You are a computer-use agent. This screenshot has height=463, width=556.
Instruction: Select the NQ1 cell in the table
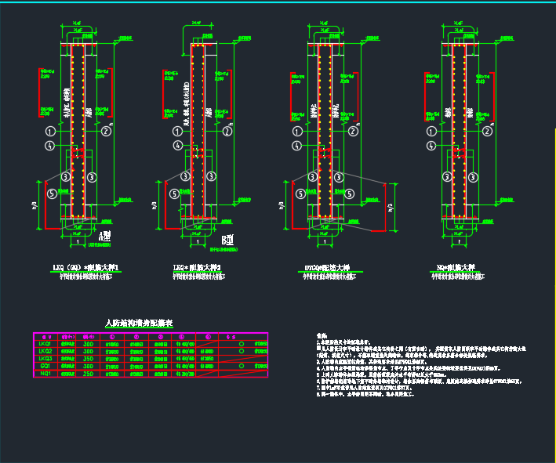(x=45, y=374)
